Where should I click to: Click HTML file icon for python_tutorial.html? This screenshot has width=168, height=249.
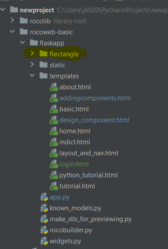click(x=54, y=175)
